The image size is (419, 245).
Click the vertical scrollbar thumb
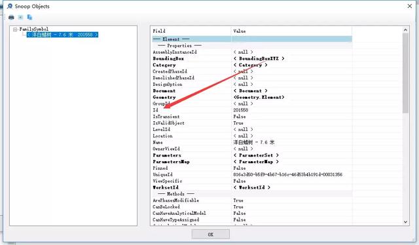point(405,73)
